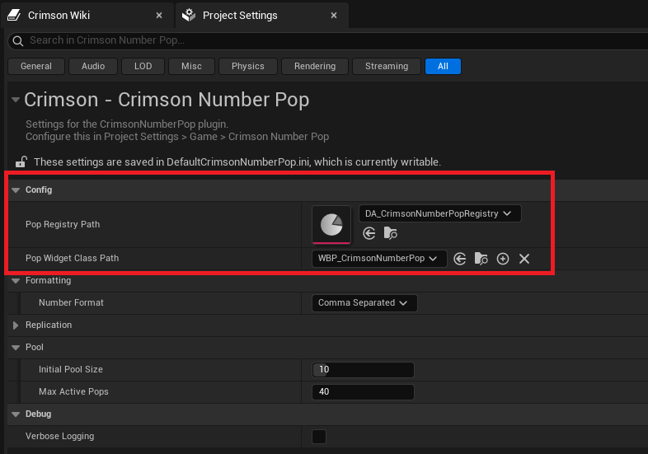This screenshot has width=648, height=454.
Task: Collapse the Debug category
Action: point(16,414)
